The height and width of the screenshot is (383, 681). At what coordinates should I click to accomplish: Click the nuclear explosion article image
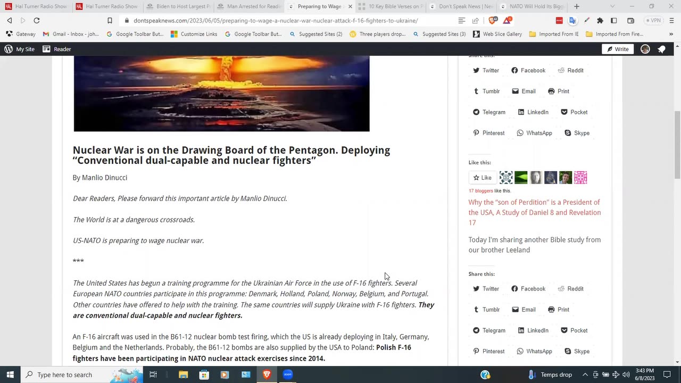point(221,94)
